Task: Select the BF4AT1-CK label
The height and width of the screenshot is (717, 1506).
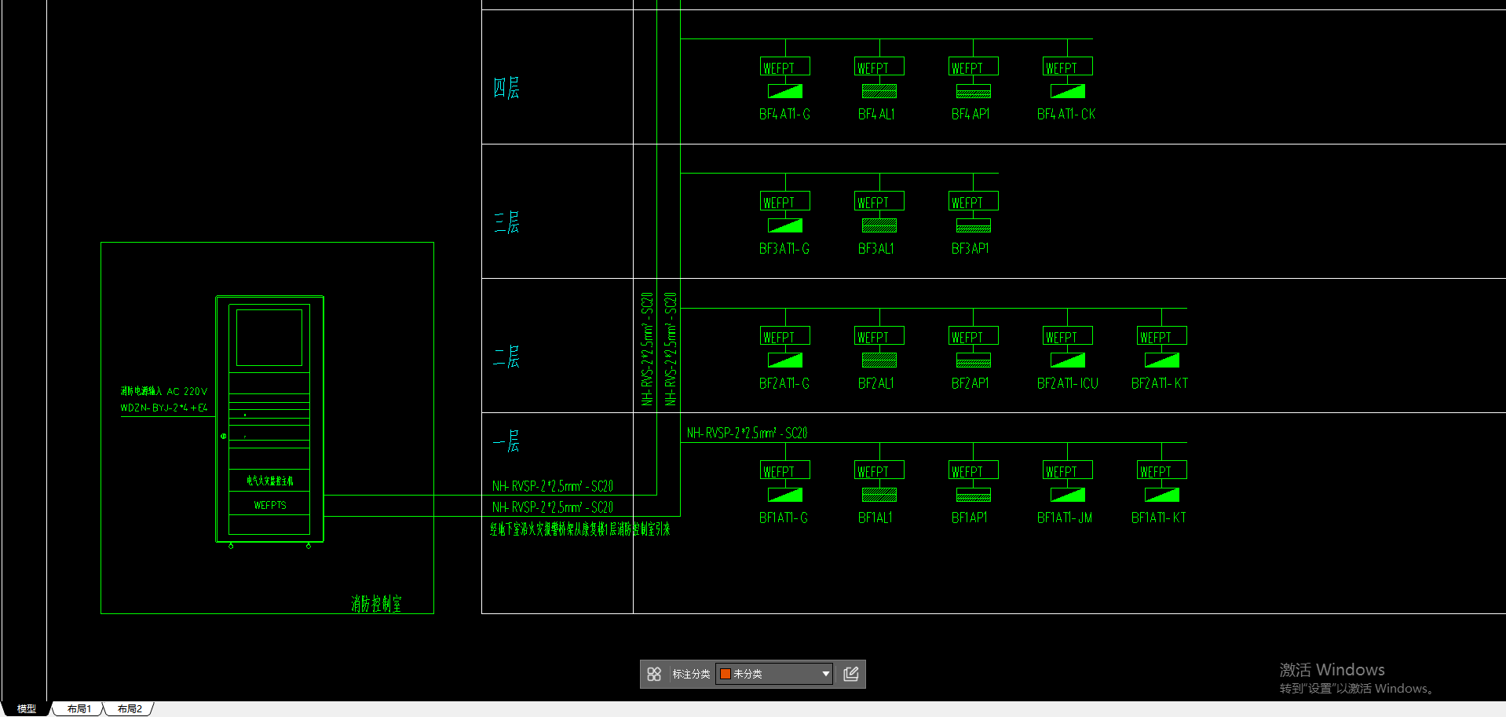Action: pyautogui.click(x=1066, y=114)
